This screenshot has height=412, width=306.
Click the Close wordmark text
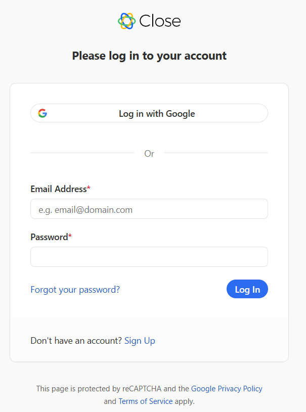tap(160, 21)
